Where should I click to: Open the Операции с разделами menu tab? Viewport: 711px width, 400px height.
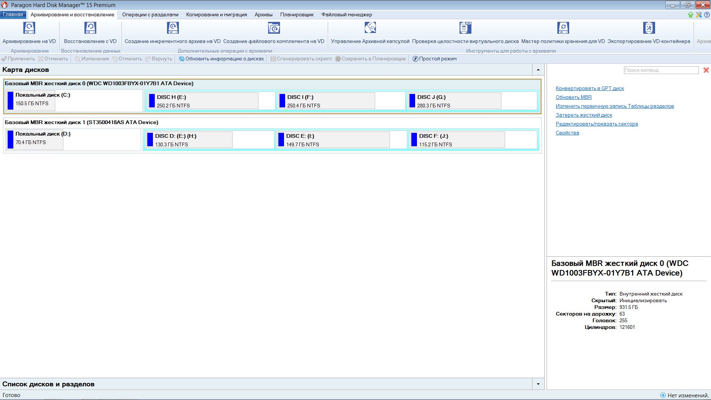[150, 14]
